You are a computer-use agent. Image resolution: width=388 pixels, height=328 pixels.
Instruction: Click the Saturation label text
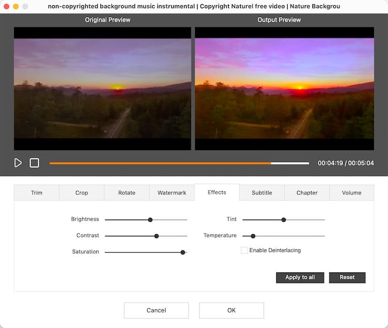tap(85, 252)
